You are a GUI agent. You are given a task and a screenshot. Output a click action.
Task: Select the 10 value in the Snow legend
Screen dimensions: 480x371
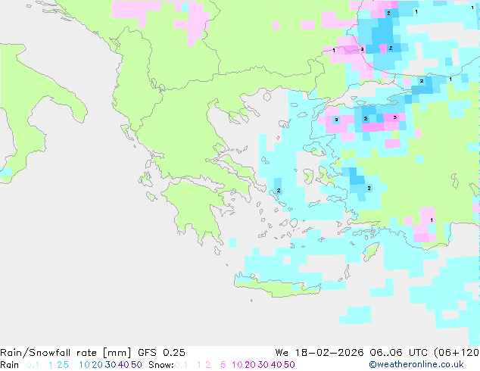(237, 365)
